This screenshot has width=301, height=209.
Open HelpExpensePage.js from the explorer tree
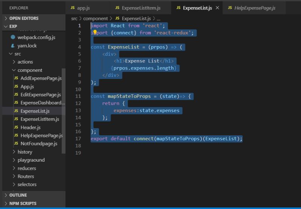pos(41,136)
